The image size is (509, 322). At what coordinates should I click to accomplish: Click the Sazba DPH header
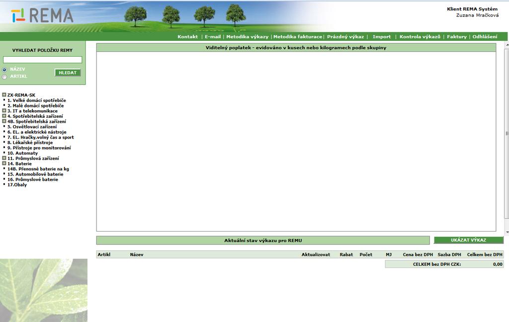pyautogui.click(x=449, y=254)
